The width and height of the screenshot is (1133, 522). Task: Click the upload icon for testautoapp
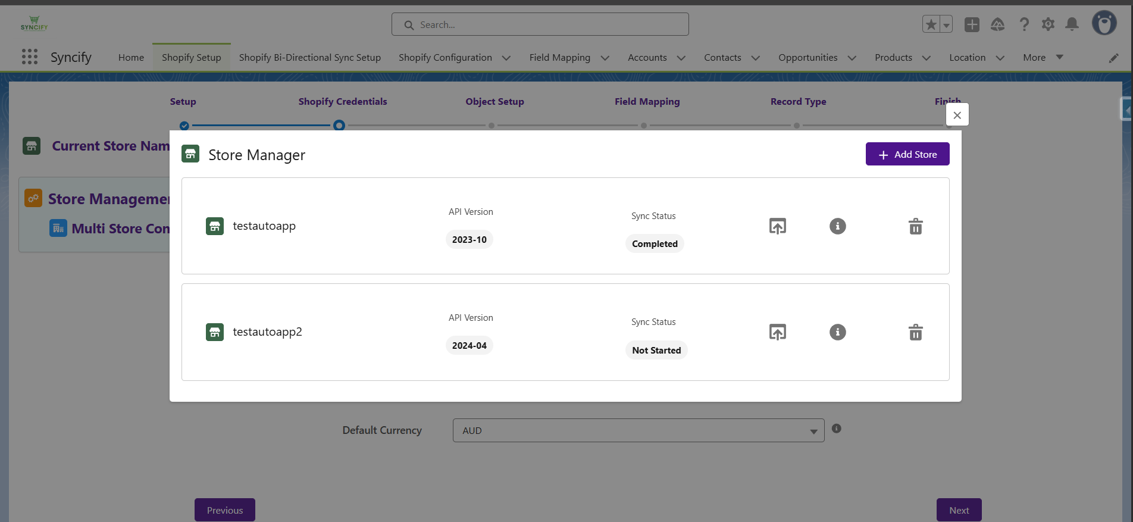click(x=778, y=226)
